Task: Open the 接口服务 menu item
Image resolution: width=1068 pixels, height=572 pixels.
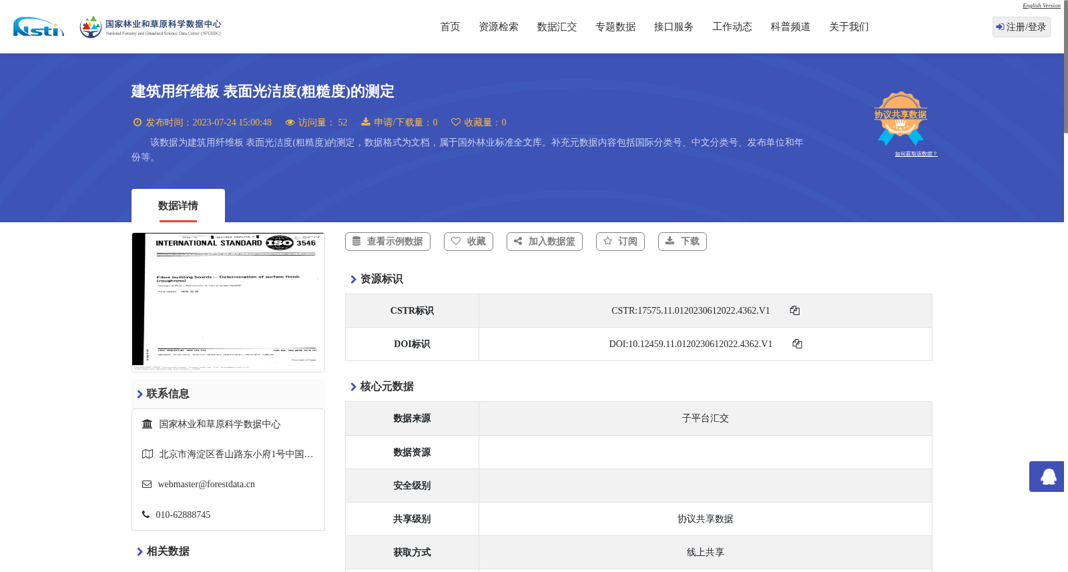Action: coord(674,27)
